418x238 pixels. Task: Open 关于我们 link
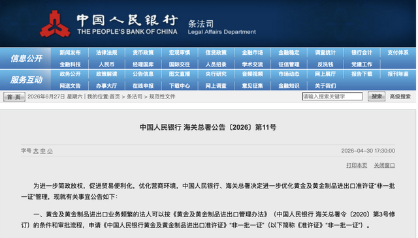325,85
